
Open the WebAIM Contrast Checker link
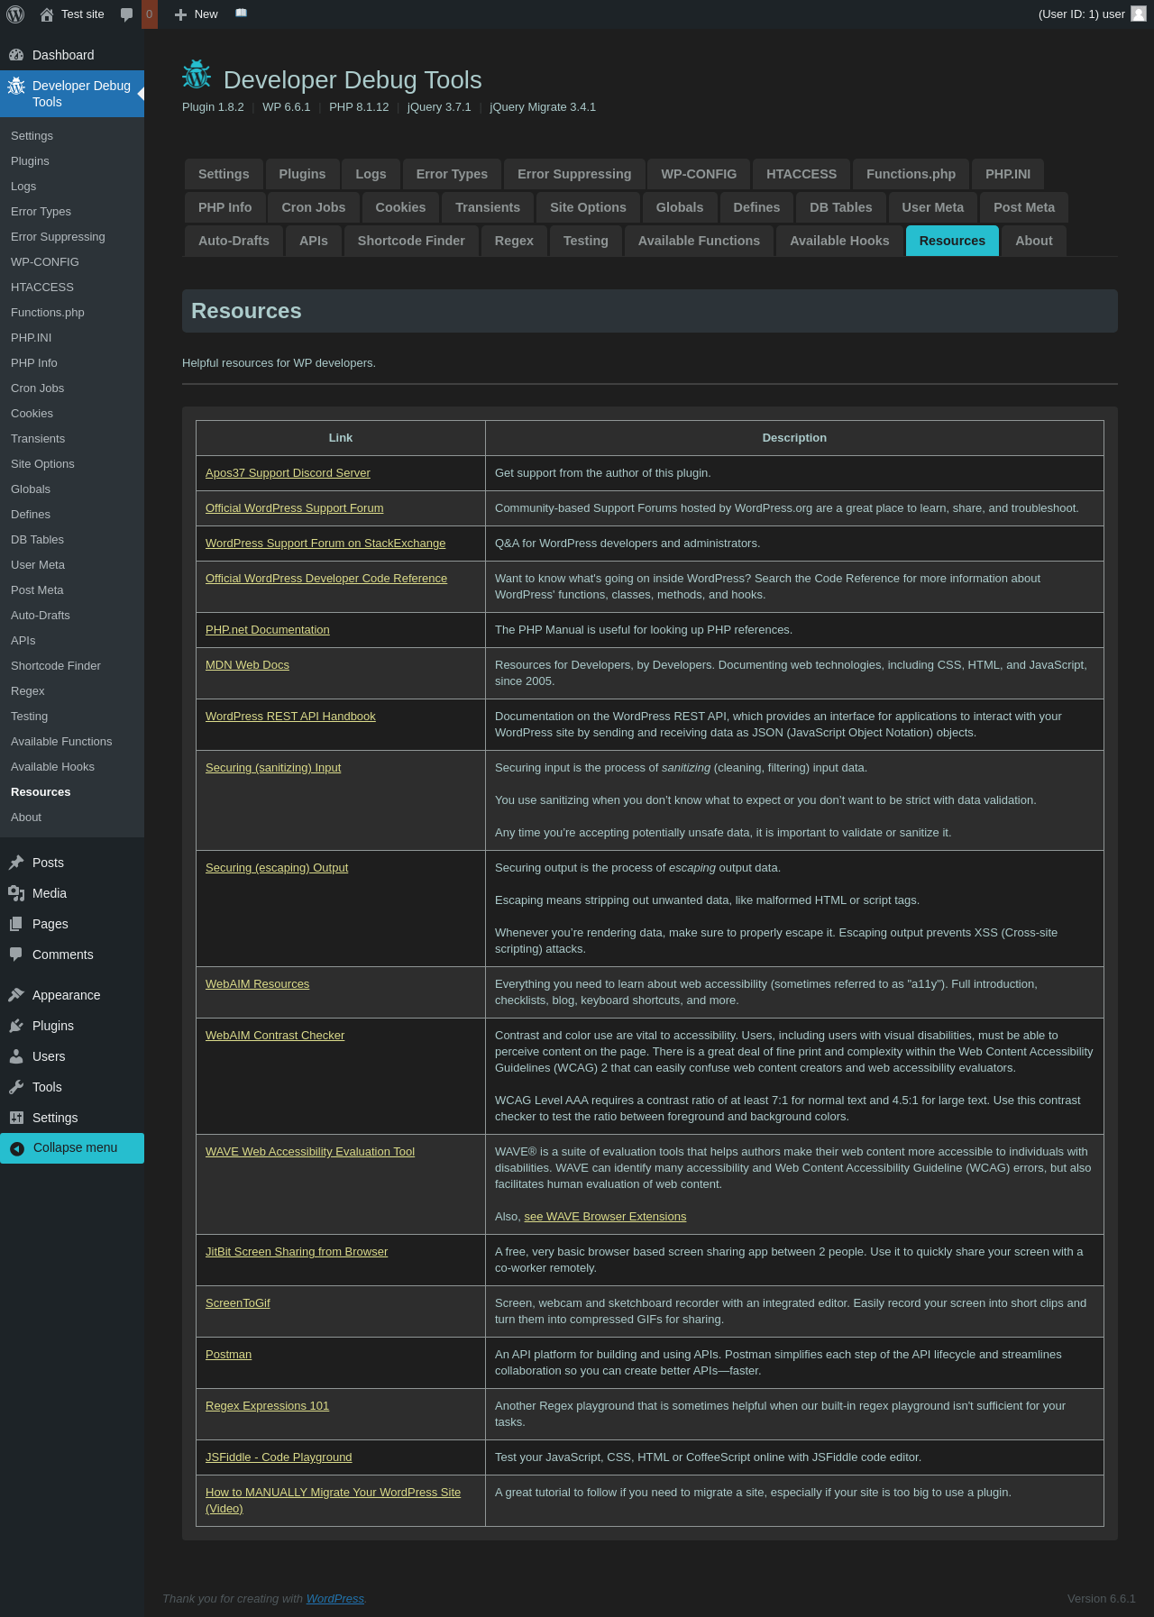275,1036
